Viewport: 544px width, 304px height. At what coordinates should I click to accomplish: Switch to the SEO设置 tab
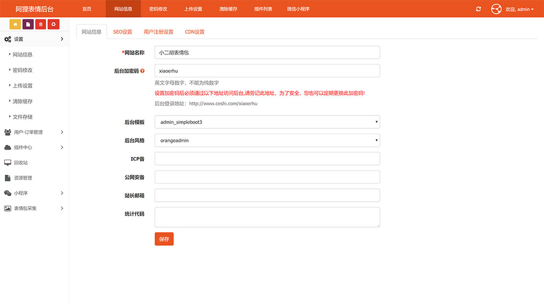(122, 31)
